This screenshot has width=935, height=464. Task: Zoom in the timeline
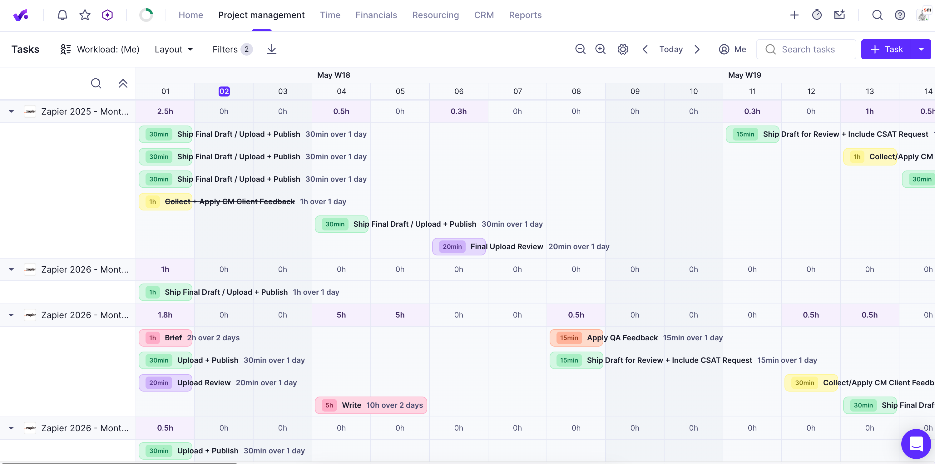(x=600, y=49)
